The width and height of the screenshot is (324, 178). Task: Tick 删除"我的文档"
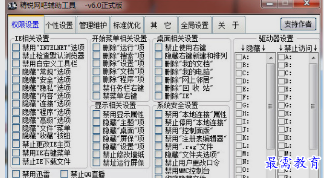(x=159, y=63)
